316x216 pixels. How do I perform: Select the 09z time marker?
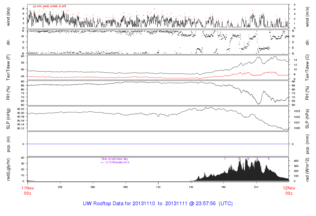coord(126,187)
